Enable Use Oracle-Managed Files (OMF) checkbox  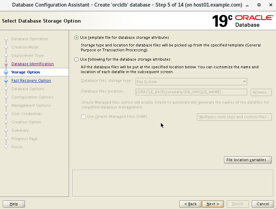pyautogui.click(x=83, y=117)
